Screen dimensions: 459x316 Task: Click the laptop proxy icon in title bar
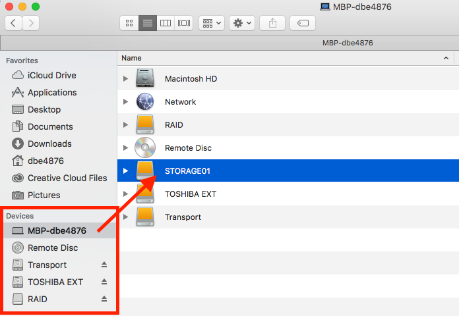tap(325, 7)
